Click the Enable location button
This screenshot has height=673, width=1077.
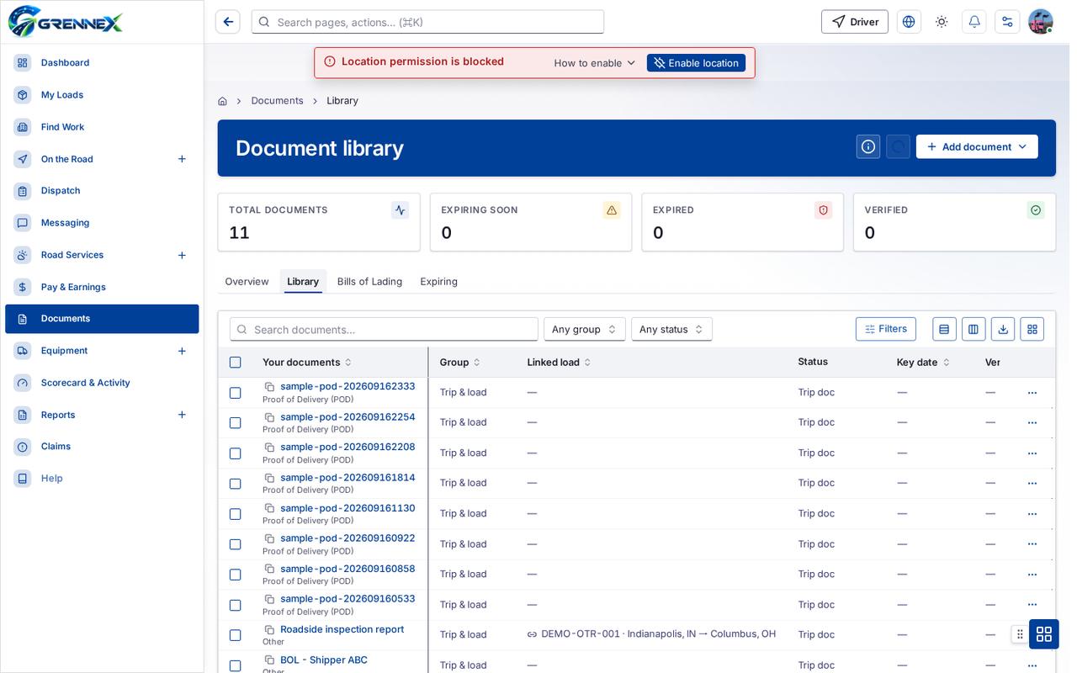point(696,63)
